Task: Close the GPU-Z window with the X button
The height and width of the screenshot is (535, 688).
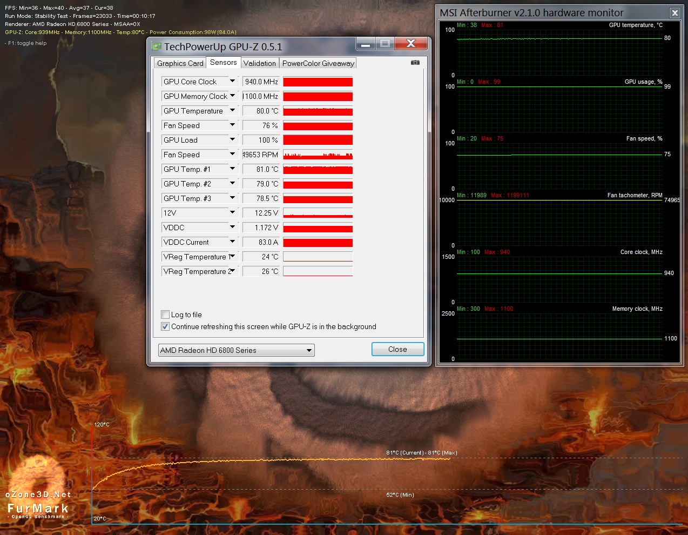Action: tap(411, 44)
